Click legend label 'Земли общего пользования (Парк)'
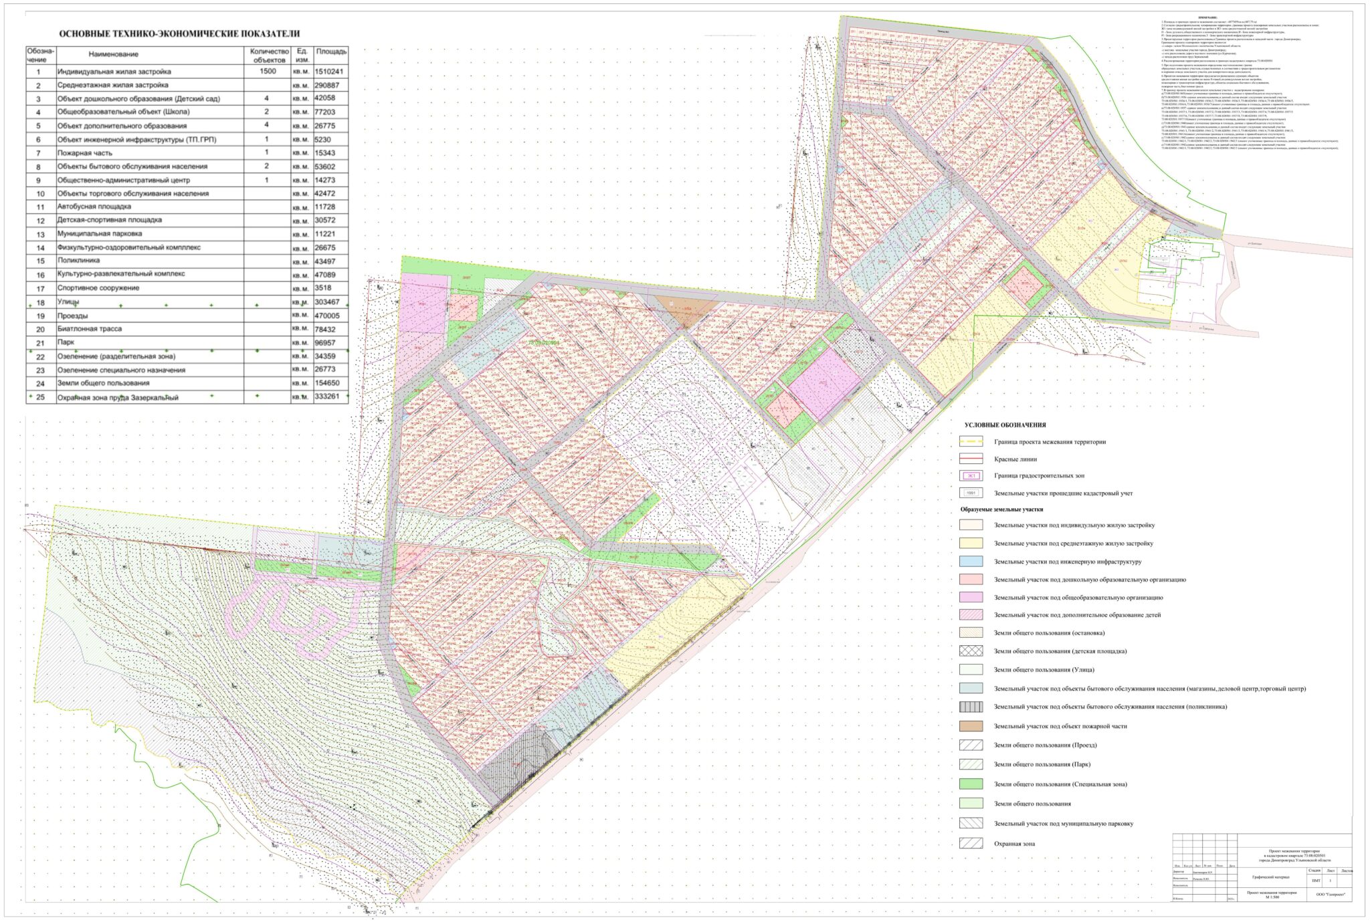Screen dimensions: 1370x922 (1042, 764)
